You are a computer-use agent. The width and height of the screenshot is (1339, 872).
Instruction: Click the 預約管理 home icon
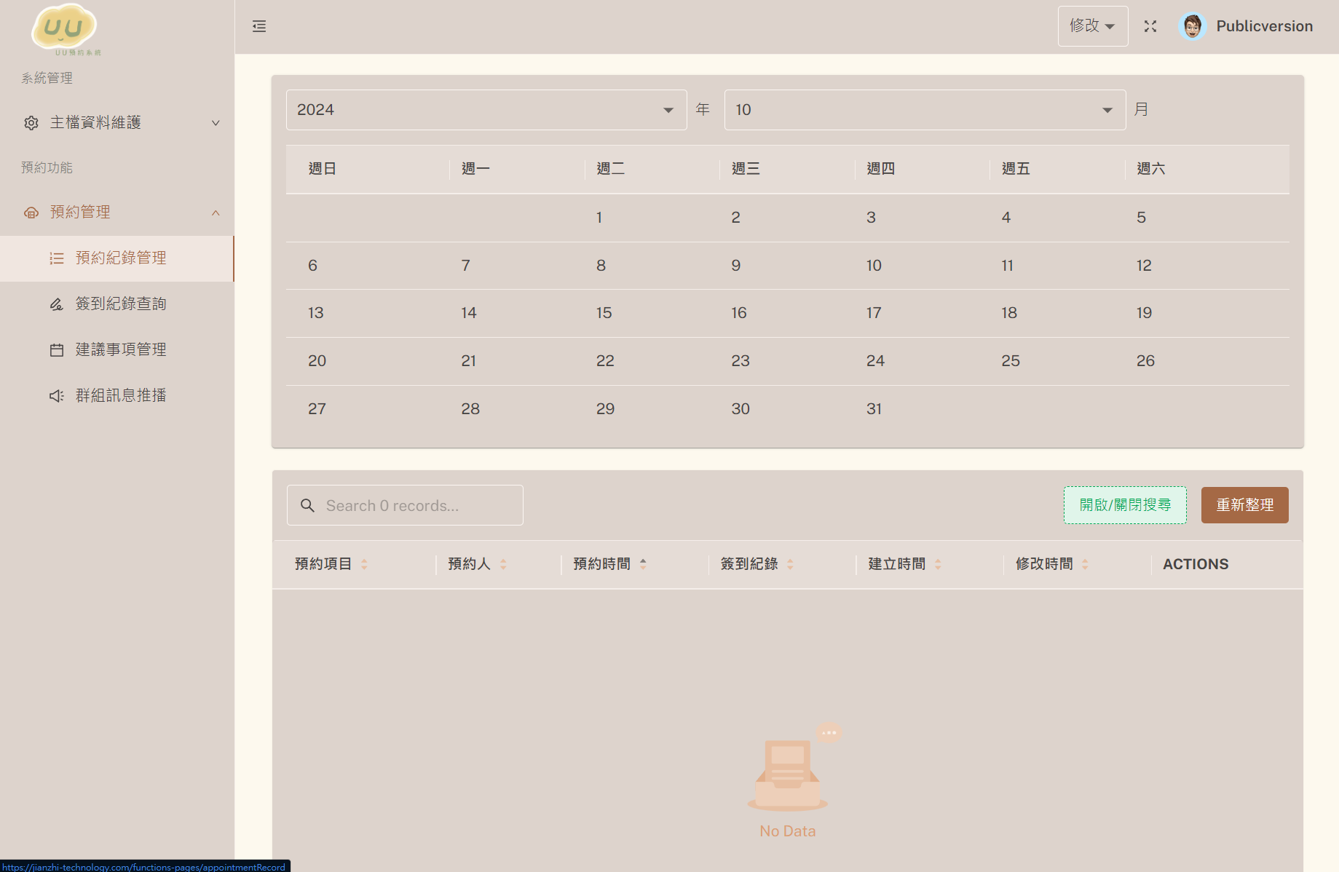click(x=31, y=212)
